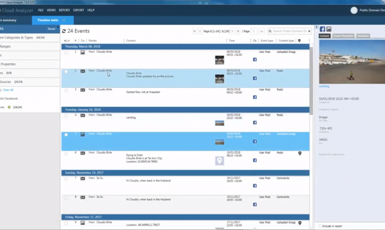Go to first page of events

(x=194, y=31)
